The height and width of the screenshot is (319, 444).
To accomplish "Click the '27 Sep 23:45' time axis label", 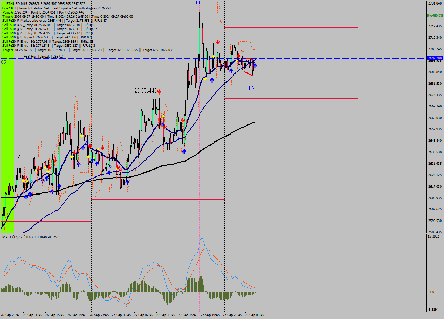I will click(232, 315).
